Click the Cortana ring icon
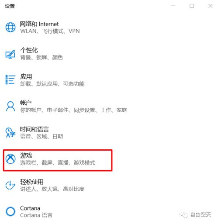 [10, 211]
